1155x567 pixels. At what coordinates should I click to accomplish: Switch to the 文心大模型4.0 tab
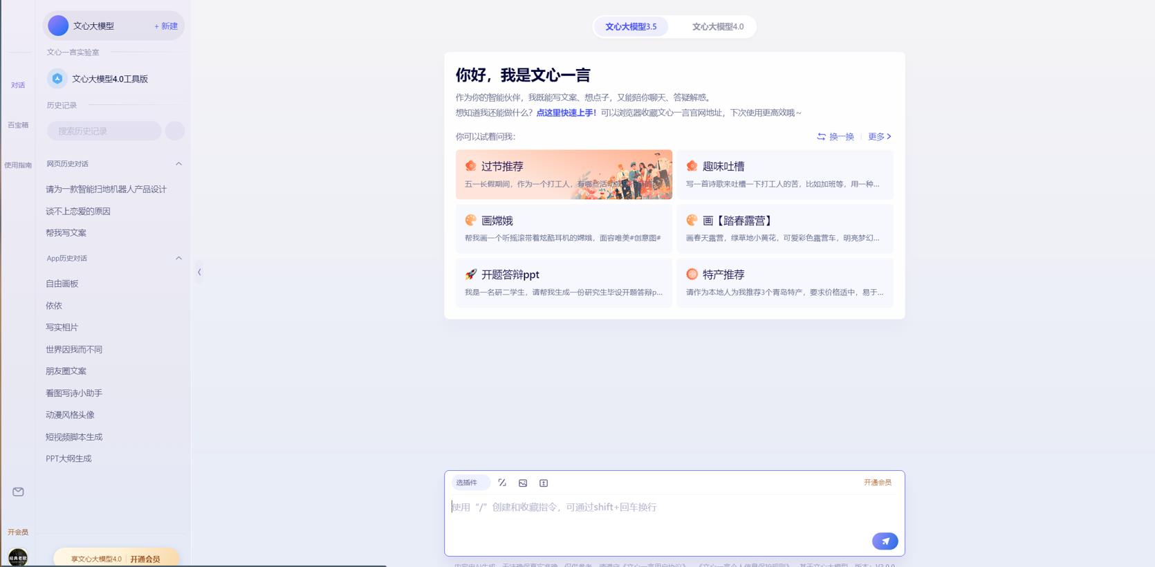(718, 27)
